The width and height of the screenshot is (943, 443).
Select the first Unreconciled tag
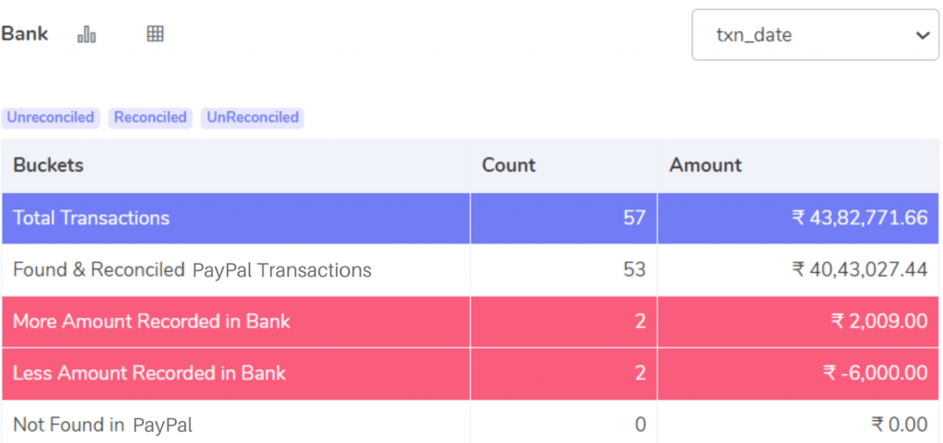click(51, 117)
